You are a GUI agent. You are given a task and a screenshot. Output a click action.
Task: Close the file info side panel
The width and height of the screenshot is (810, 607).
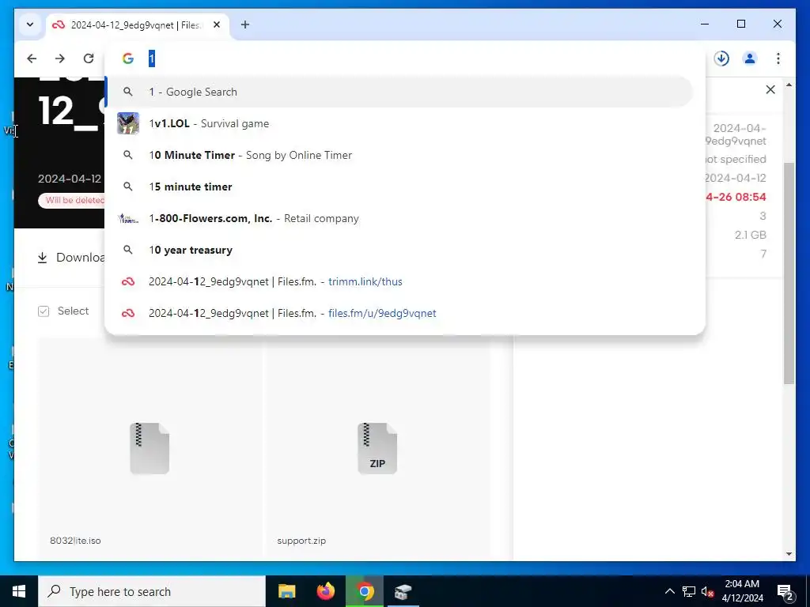770,90
